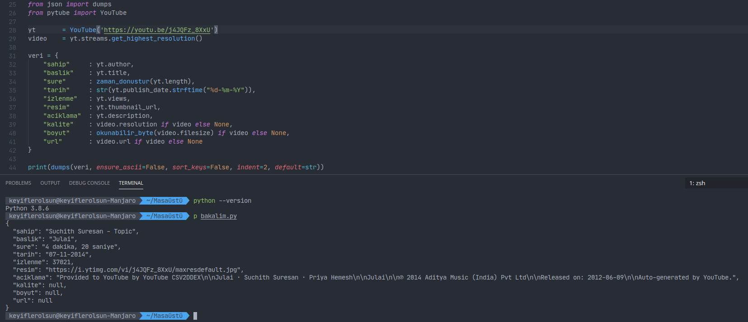Click line number 44 in the gutter
Image resolution: width=748 pixels, height=322 pixels.
coord(12,168)
